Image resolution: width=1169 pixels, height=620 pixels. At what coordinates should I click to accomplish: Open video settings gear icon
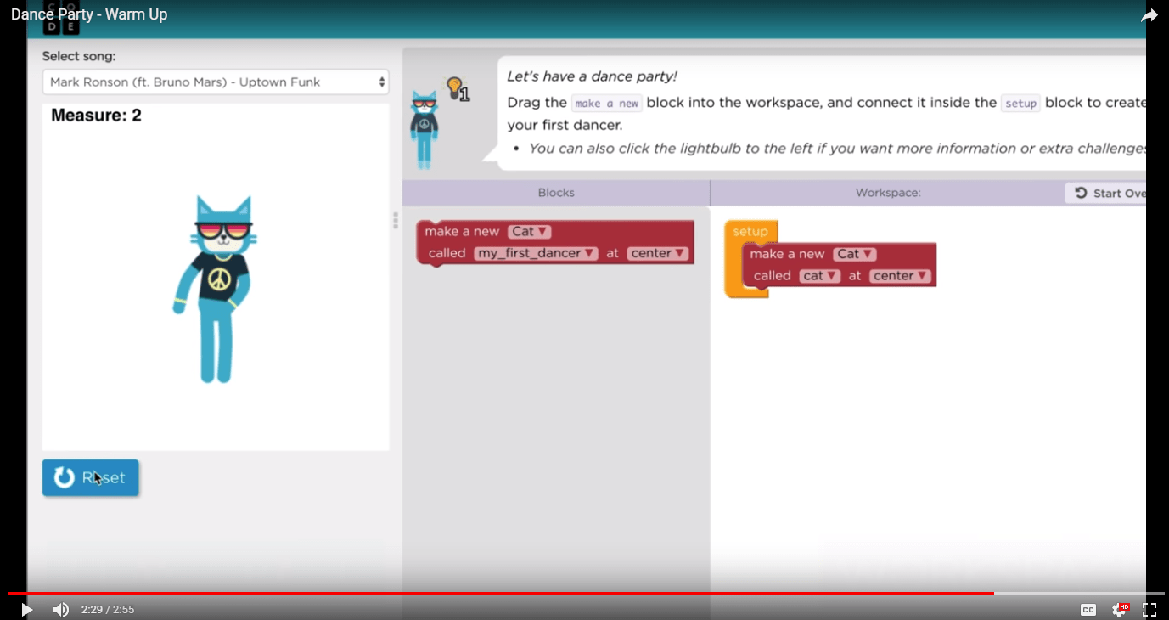pos(1120,609)
